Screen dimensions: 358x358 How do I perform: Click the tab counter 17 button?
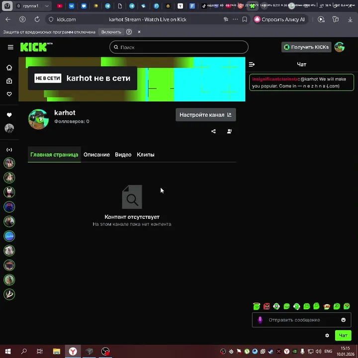point(7,6)
